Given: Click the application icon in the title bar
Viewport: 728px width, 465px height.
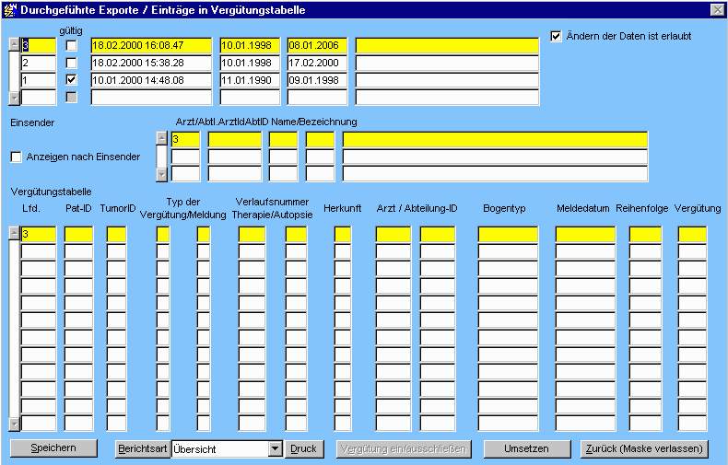Looking at the screenshot, I should pyautogui.click(x=10, y=9).
